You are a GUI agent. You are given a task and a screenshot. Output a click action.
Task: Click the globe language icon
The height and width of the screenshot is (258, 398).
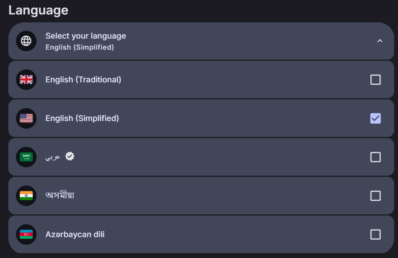tap(26, 41)
